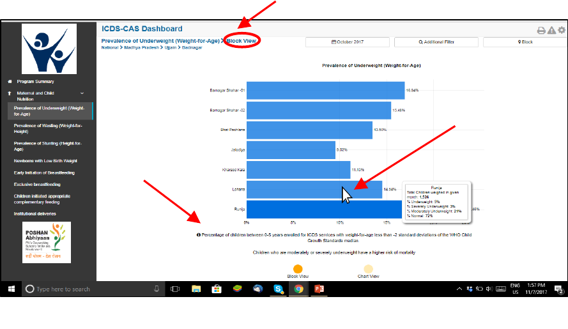This screenshot has width=568, height=329.
Task: Select the Block View radio circle
Action: point(298,269)
